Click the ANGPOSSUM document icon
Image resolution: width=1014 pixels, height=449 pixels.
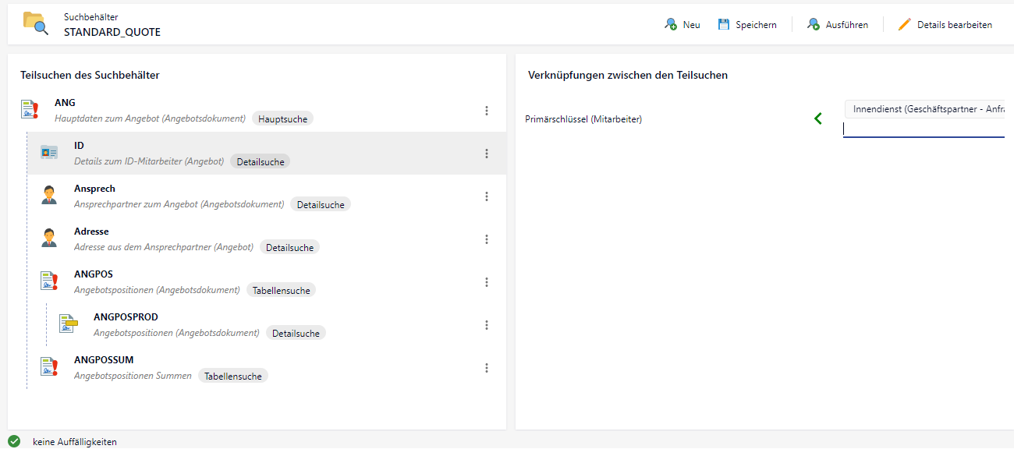pos(49,367)
